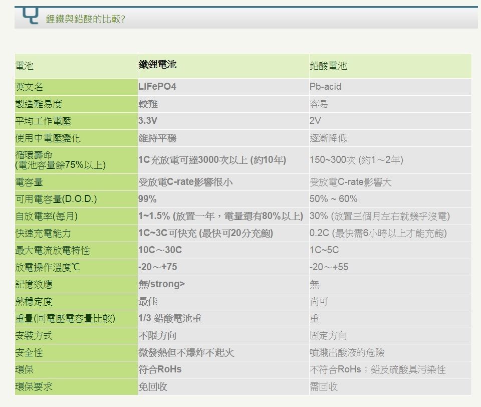This screenshot has width=481, height=407.
Task: Select the 製造難易度 row label
Action: tap(39, 104)
